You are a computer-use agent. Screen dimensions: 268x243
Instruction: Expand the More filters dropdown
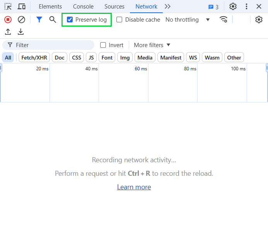coord(152,45)
